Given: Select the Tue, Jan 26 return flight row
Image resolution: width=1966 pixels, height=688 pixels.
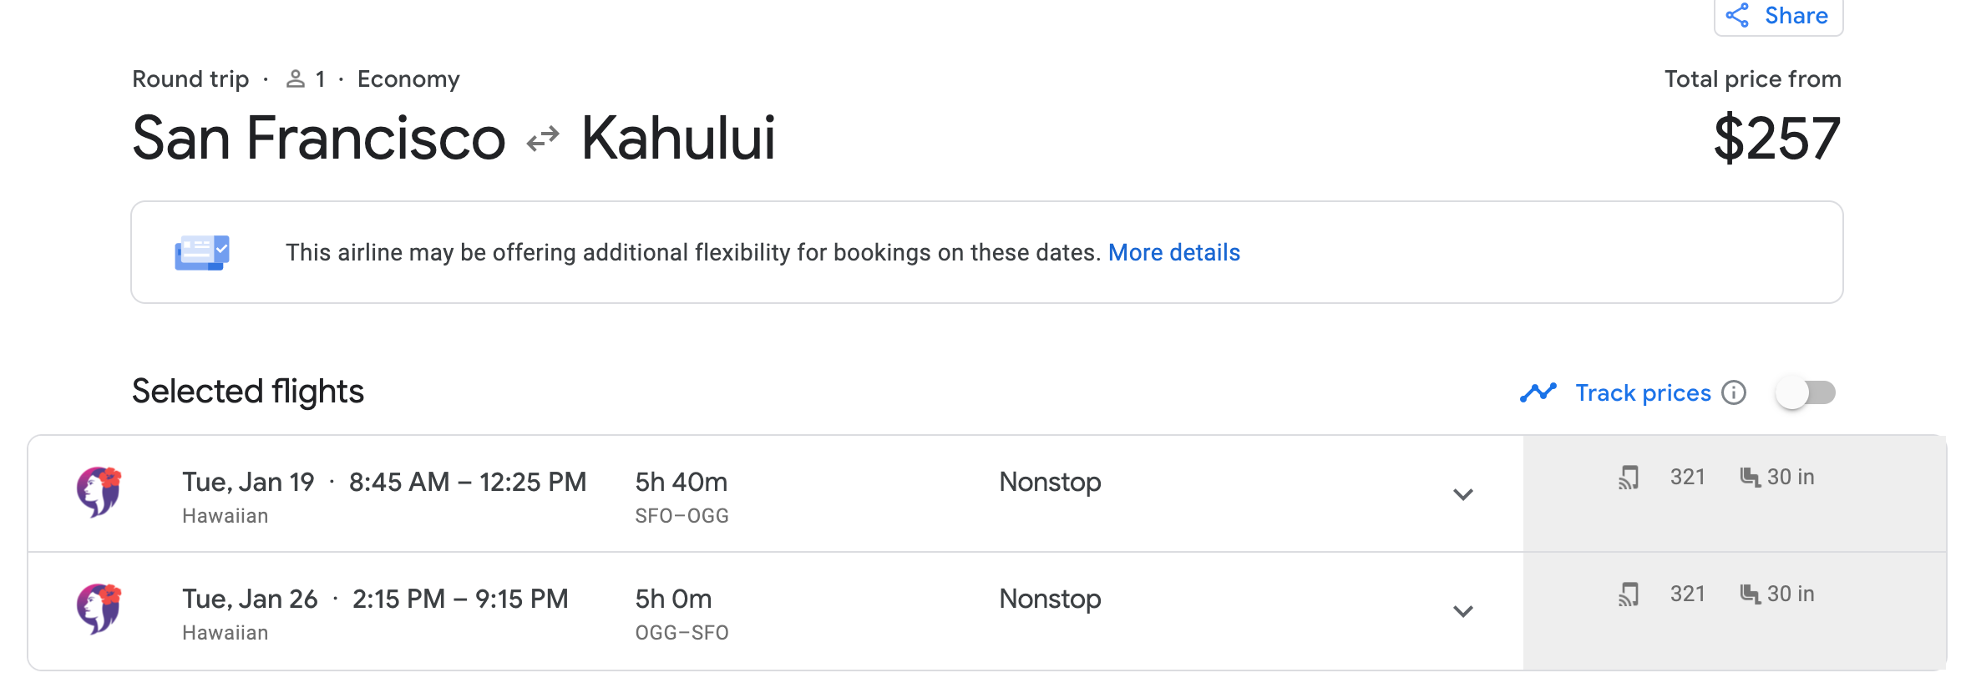Looking at the screenshot, I should click(x=752, y=611).
